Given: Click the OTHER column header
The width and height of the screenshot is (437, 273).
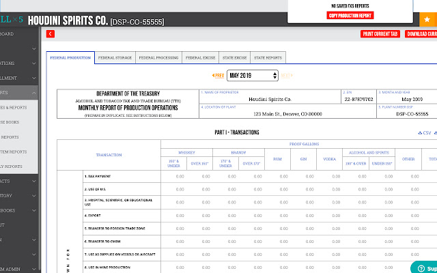Looking at the screenshot, I should click(x=408, y=159).
